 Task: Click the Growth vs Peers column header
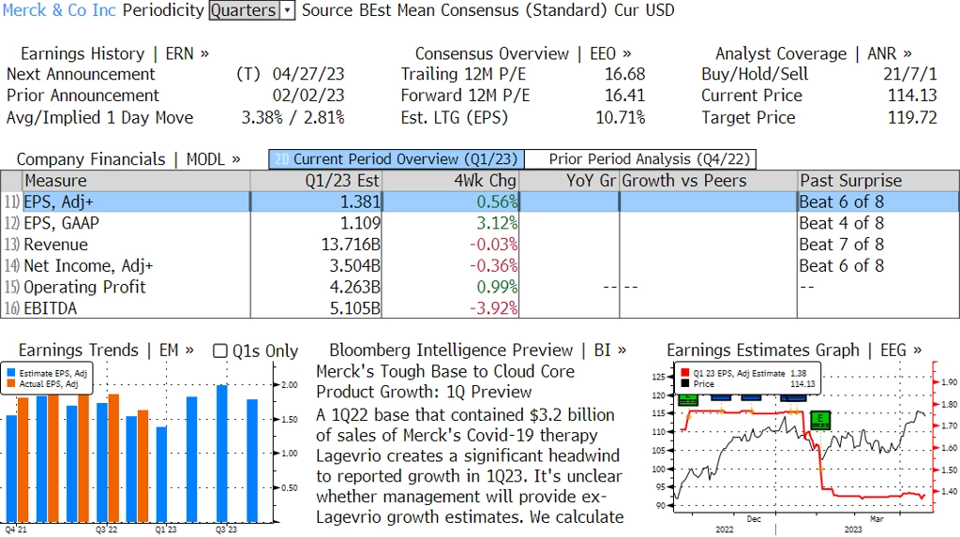708,181
